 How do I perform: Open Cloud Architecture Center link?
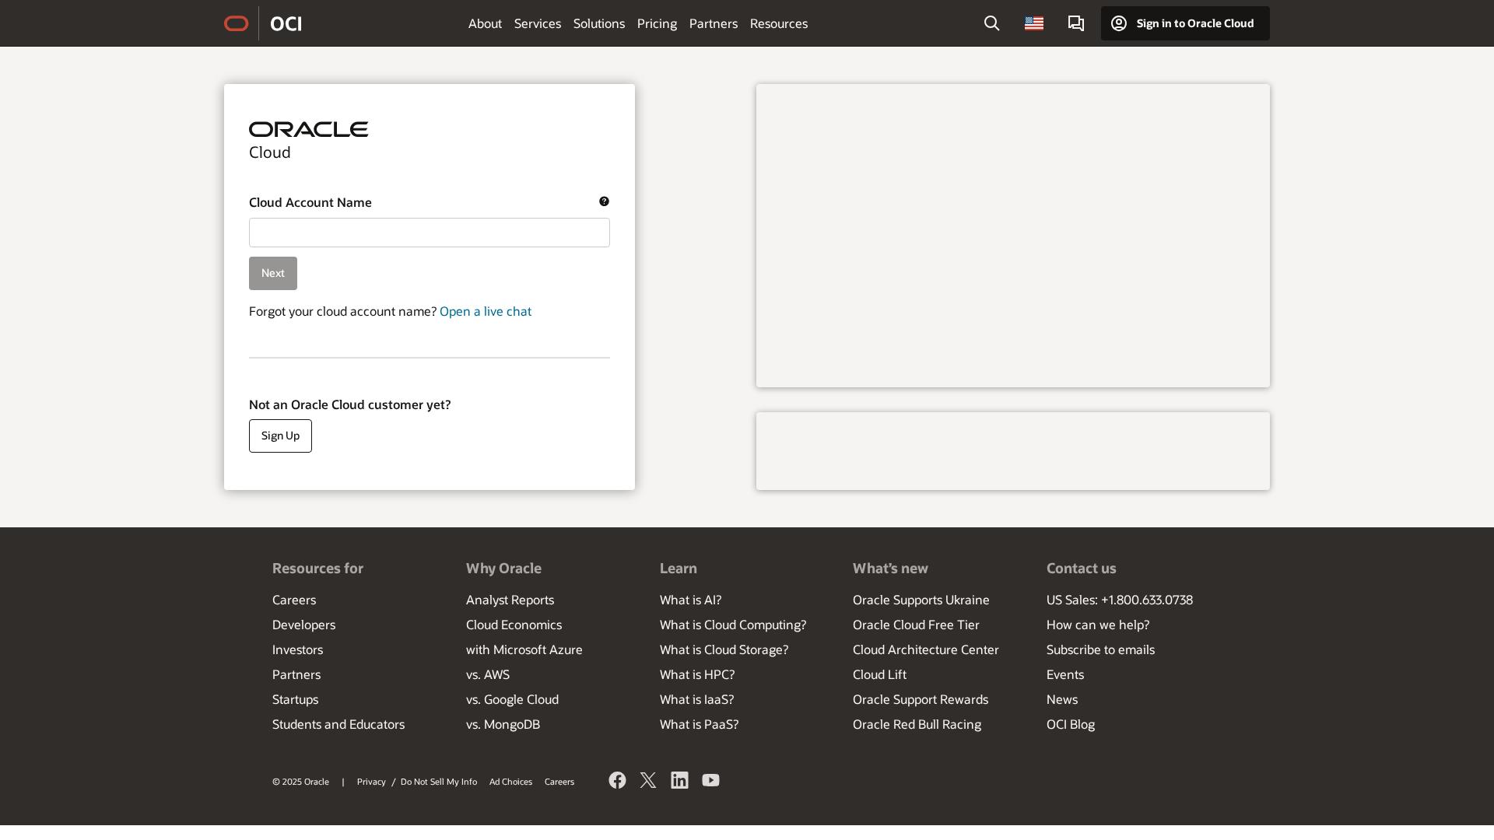[926, 649]
